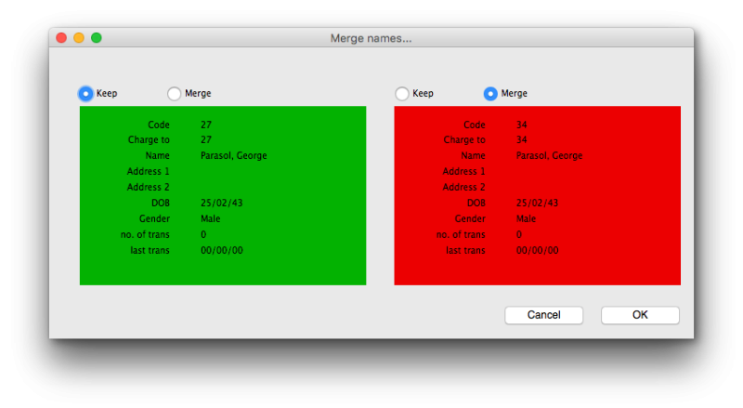The image size is (743, 408).
Task: Click Code value 34 in red panel
Action: (522, 125)
